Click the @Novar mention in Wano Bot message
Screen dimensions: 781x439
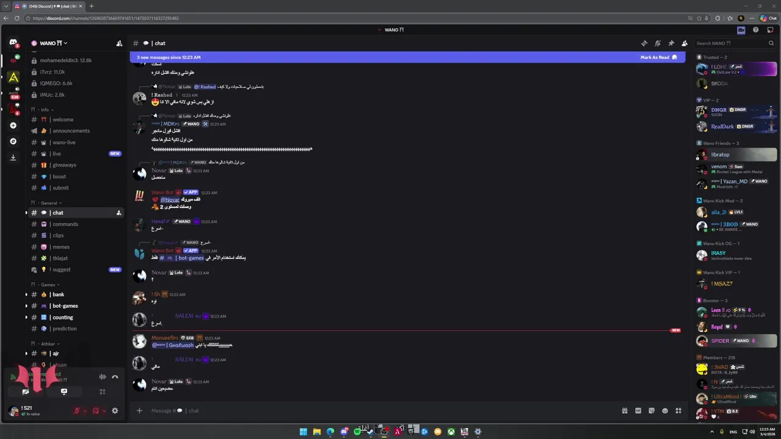[170, 200]
